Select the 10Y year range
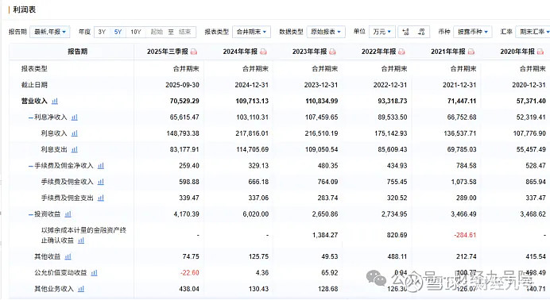Viewport: 550px width, 300px height. pos(136,32)
